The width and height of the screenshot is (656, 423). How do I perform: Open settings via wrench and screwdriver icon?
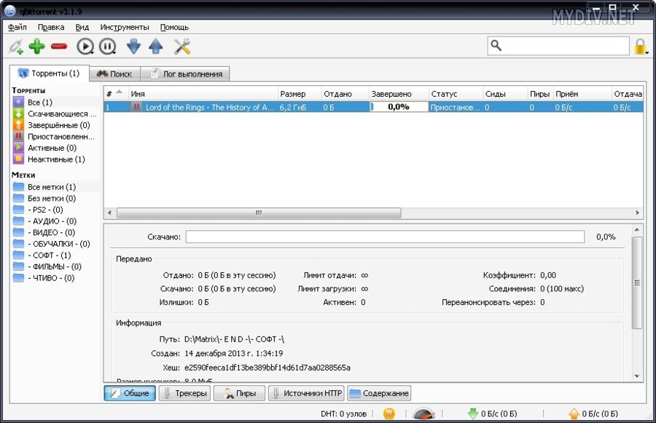pyautogui.click(x=181, y=47)
